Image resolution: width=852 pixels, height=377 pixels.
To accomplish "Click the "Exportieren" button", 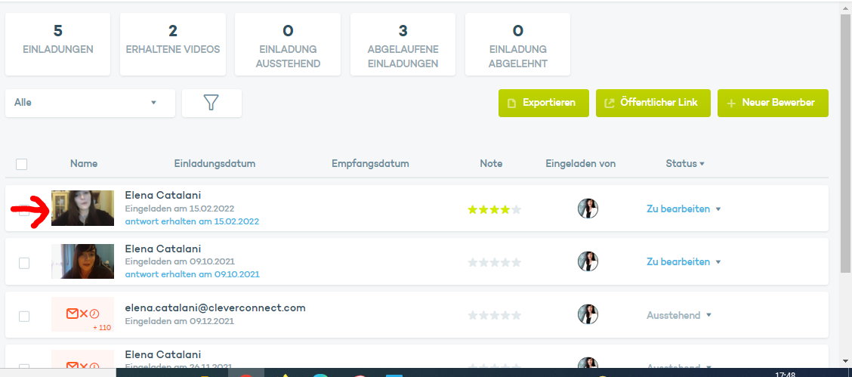I will 543,103.
